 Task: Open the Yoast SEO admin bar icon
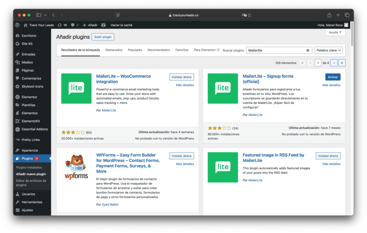tap(104, 25)
